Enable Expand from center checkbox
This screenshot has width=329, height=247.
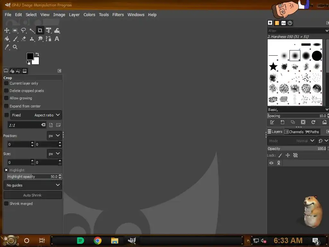[6, 106]
